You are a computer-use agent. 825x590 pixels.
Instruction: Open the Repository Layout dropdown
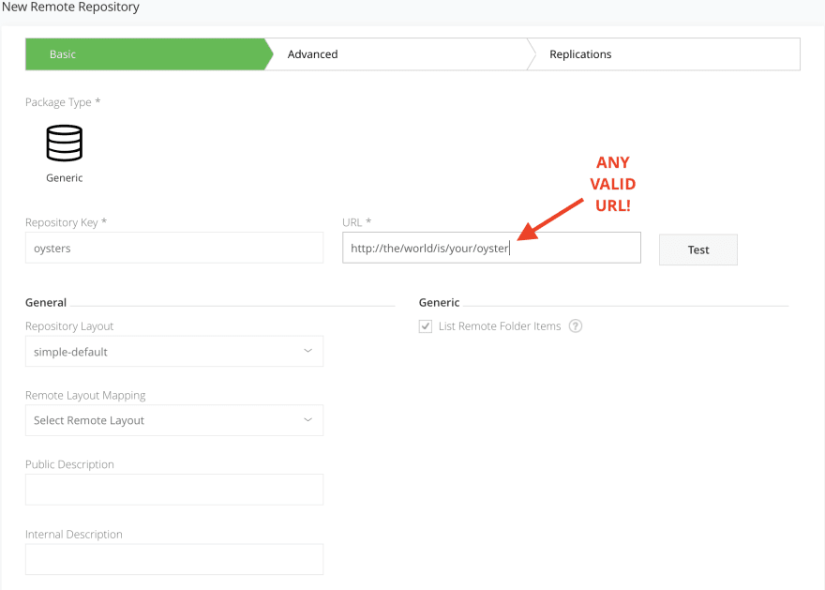coord(173,352)
